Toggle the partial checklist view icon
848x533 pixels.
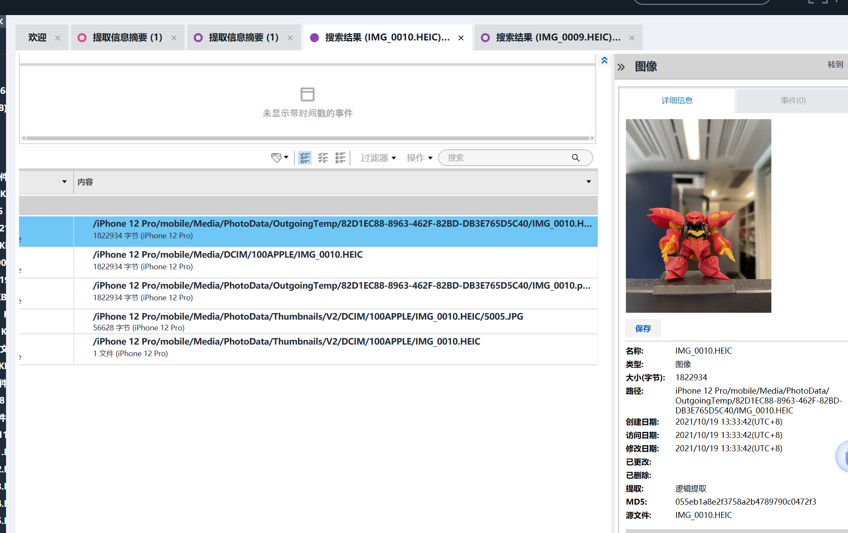[x=305, y=158]
